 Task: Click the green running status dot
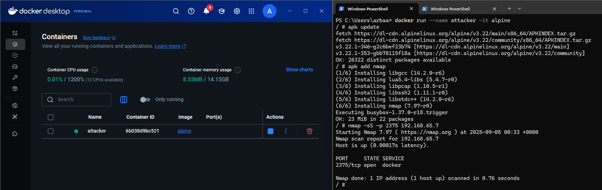76,131
